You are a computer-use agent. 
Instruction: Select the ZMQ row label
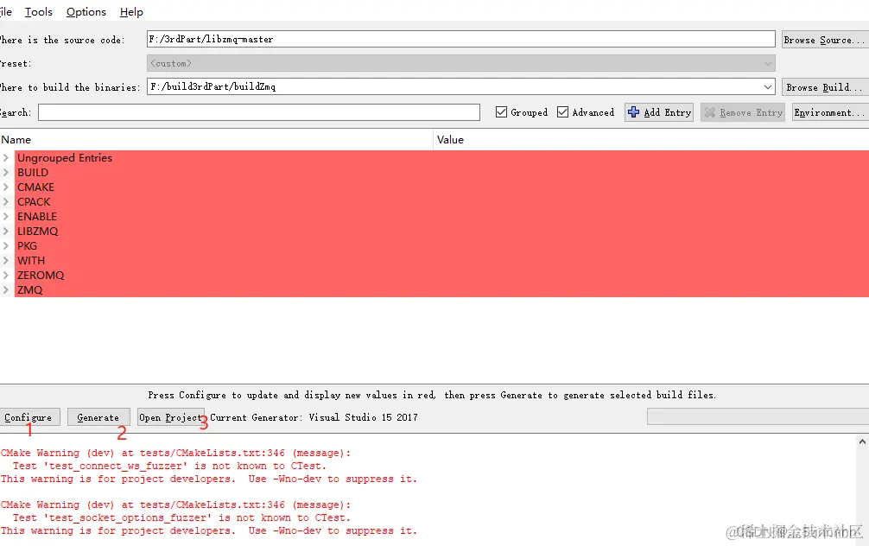click(30, 290)
